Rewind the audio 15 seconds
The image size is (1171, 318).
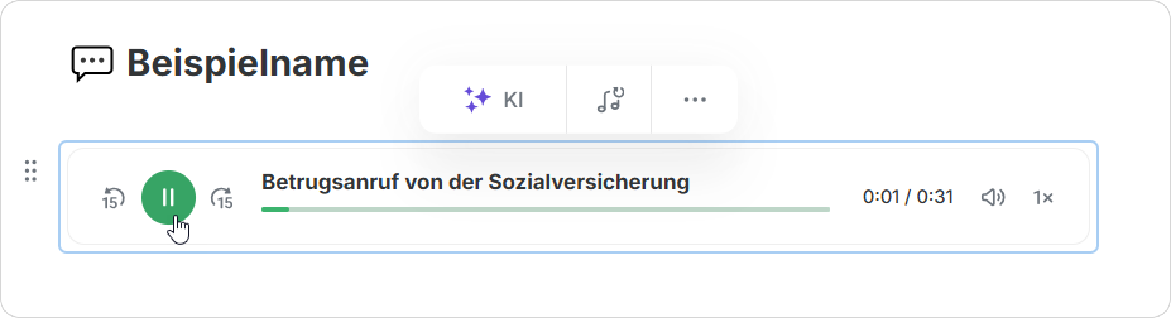coord(113,198)
